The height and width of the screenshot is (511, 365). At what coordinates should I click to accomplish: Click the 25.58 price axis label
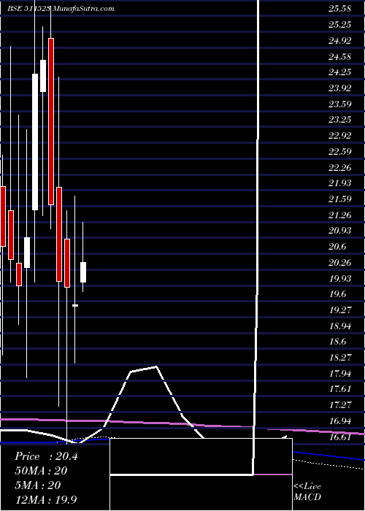pos(340,9)
